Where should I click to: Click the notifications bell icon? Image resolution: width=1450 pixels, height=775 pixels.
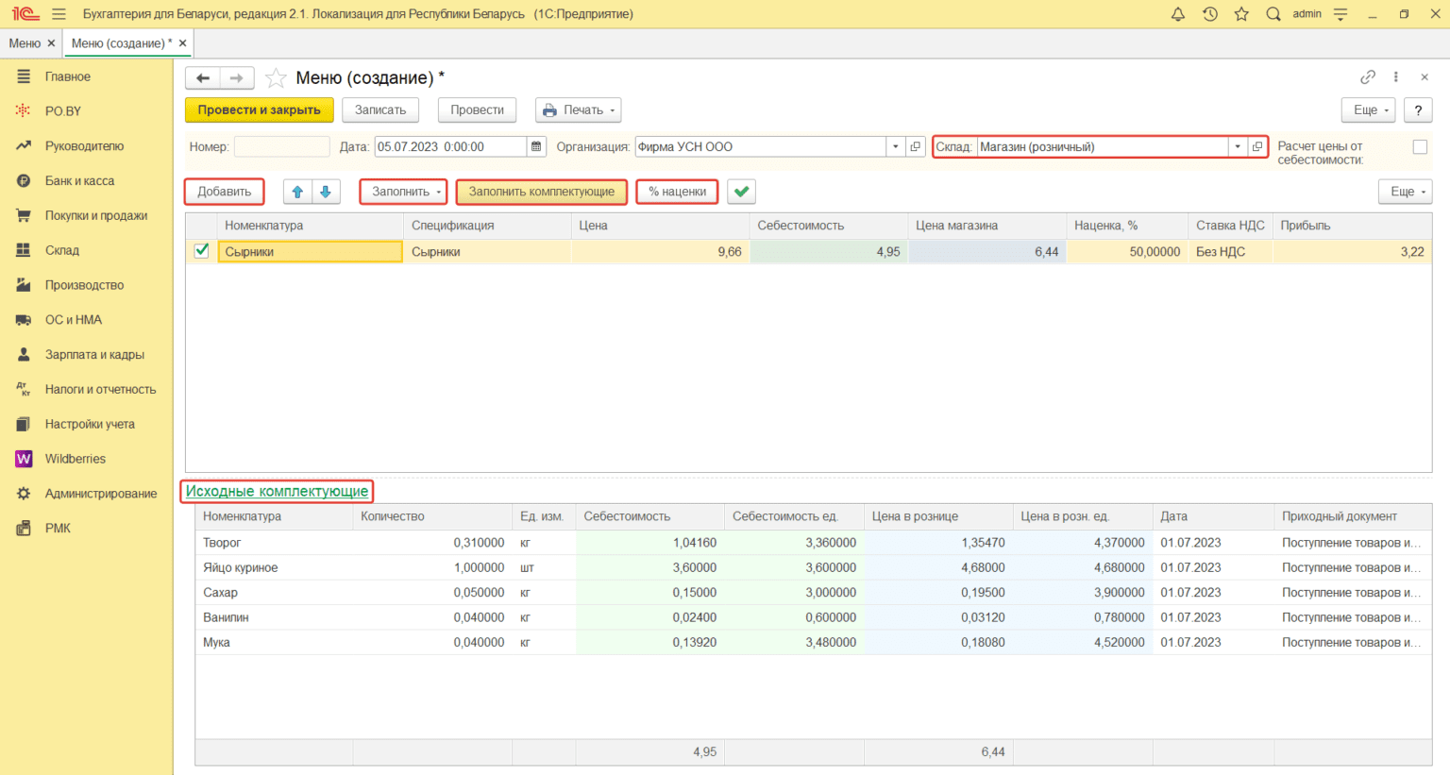1177,14
